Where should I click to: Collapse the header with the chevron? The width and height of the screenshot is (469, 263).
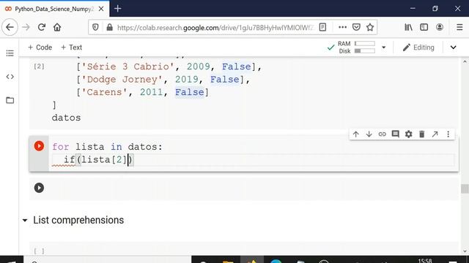454,47
